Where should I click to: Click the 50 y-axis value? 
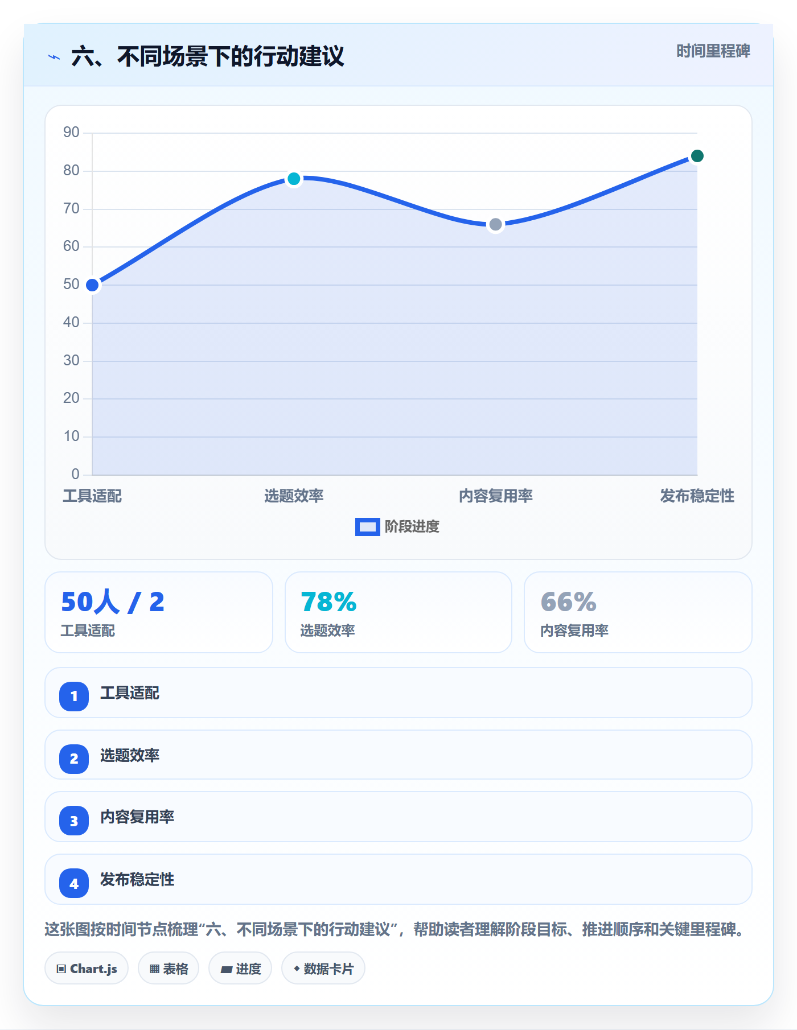(71, 285)
